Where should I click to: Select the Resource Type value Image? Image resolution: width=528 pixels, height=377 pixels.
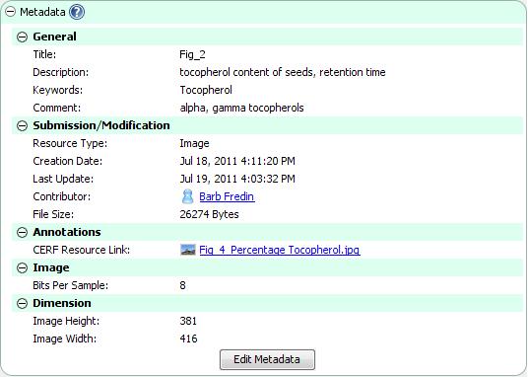[194, 143]
